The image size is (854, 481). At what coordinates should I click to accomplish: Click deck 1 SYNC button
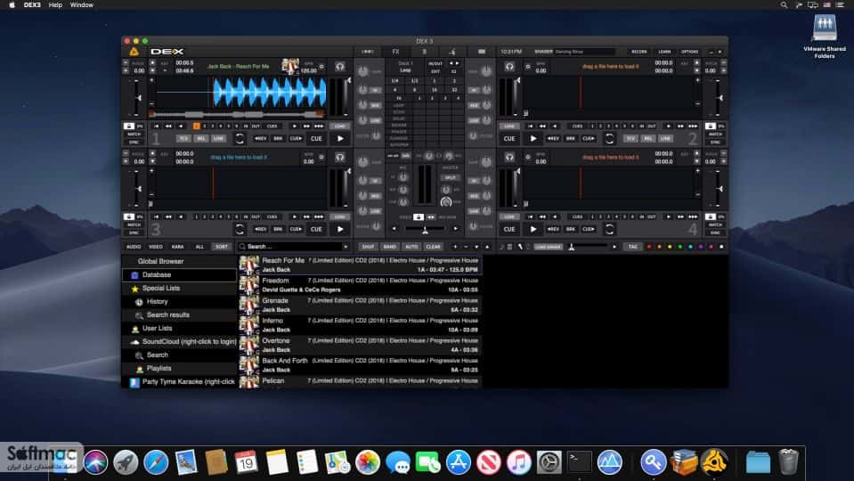point(134,143)
